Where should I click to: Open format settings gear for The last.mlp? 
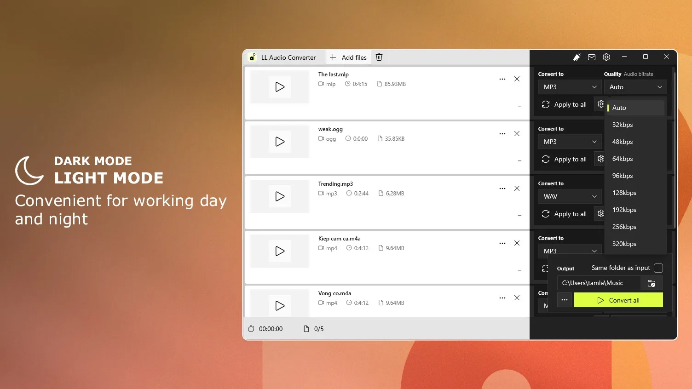tap(600, 104)
